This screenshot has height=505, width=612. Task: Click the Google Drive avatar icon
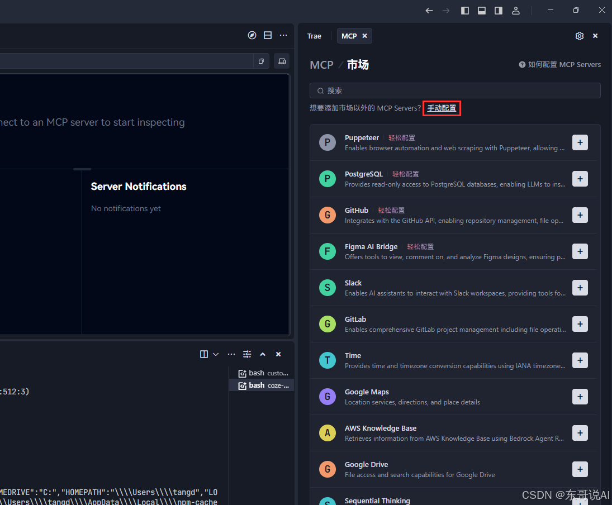328,469
